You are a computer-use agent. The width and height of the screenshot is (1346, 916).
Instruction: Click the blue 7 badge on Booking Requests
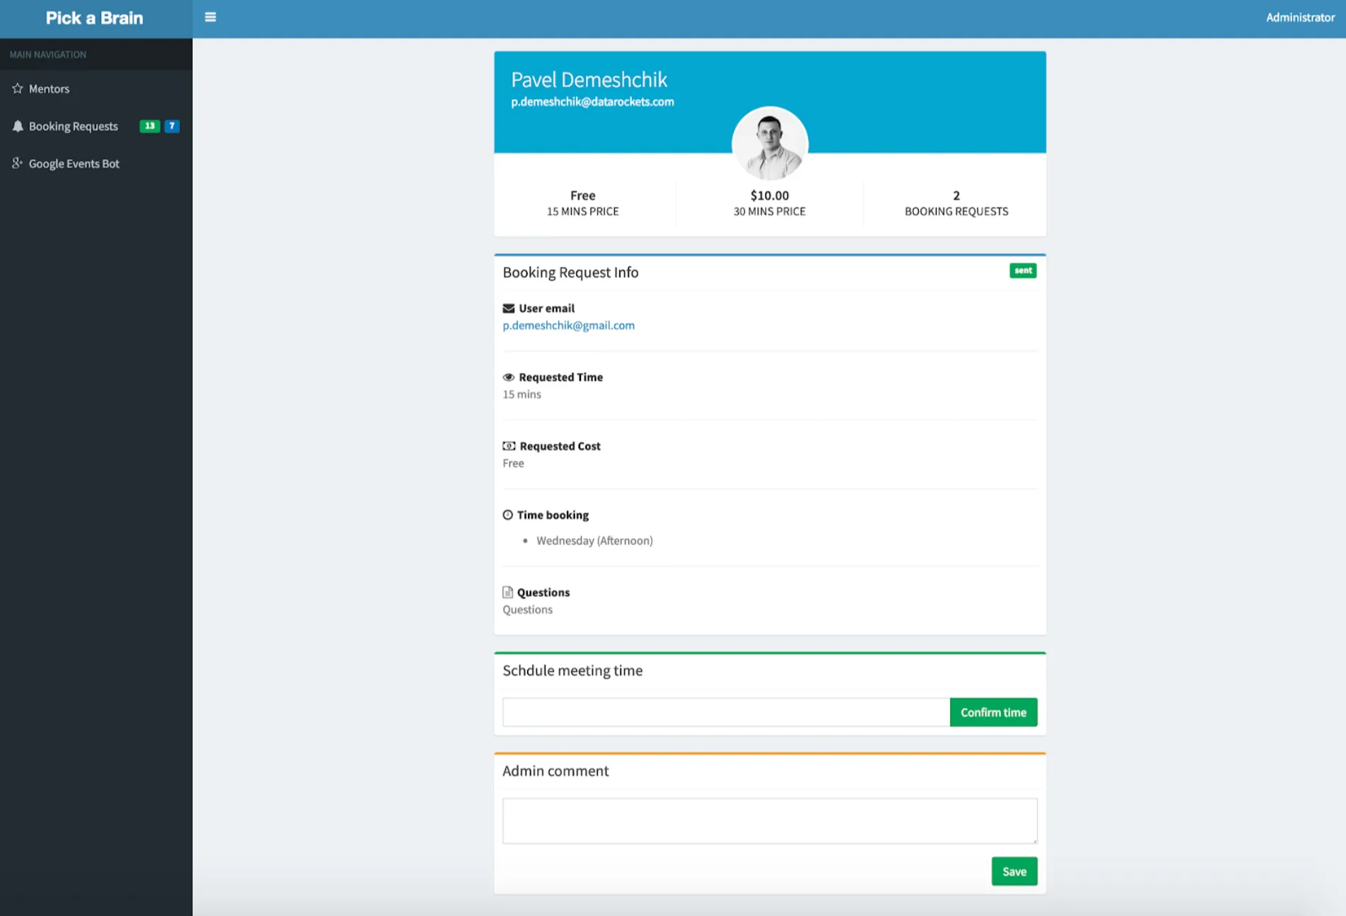[x=171, y=125]
